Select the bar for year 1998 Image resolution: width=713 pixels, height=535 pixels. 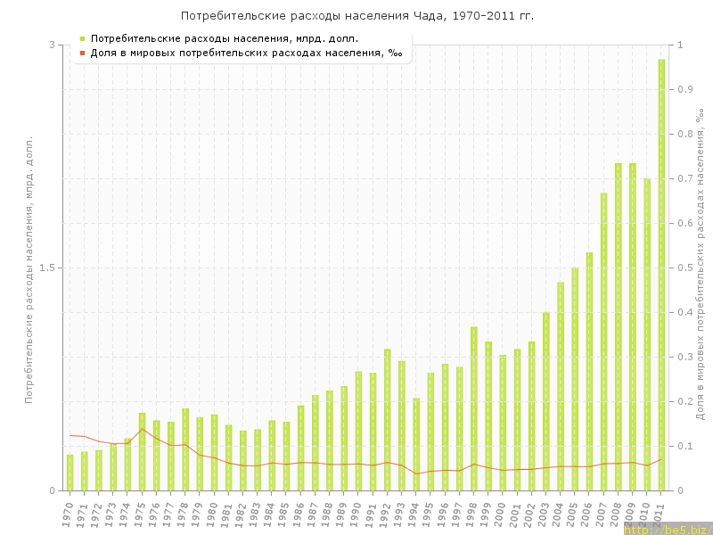click(474, 408)
